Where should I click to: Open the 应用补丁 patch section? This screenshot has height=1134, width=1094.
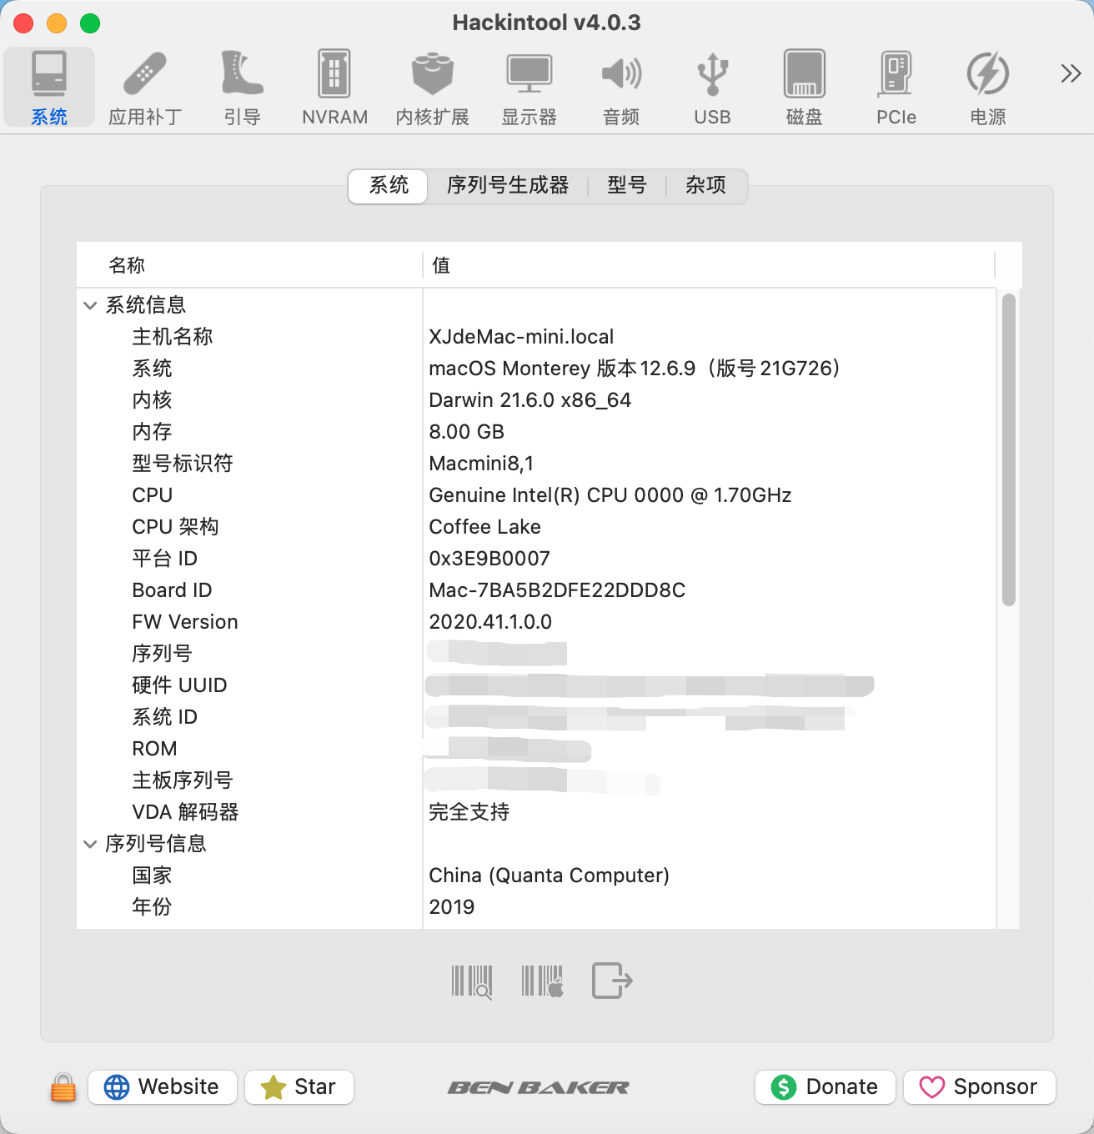(145, 88)
